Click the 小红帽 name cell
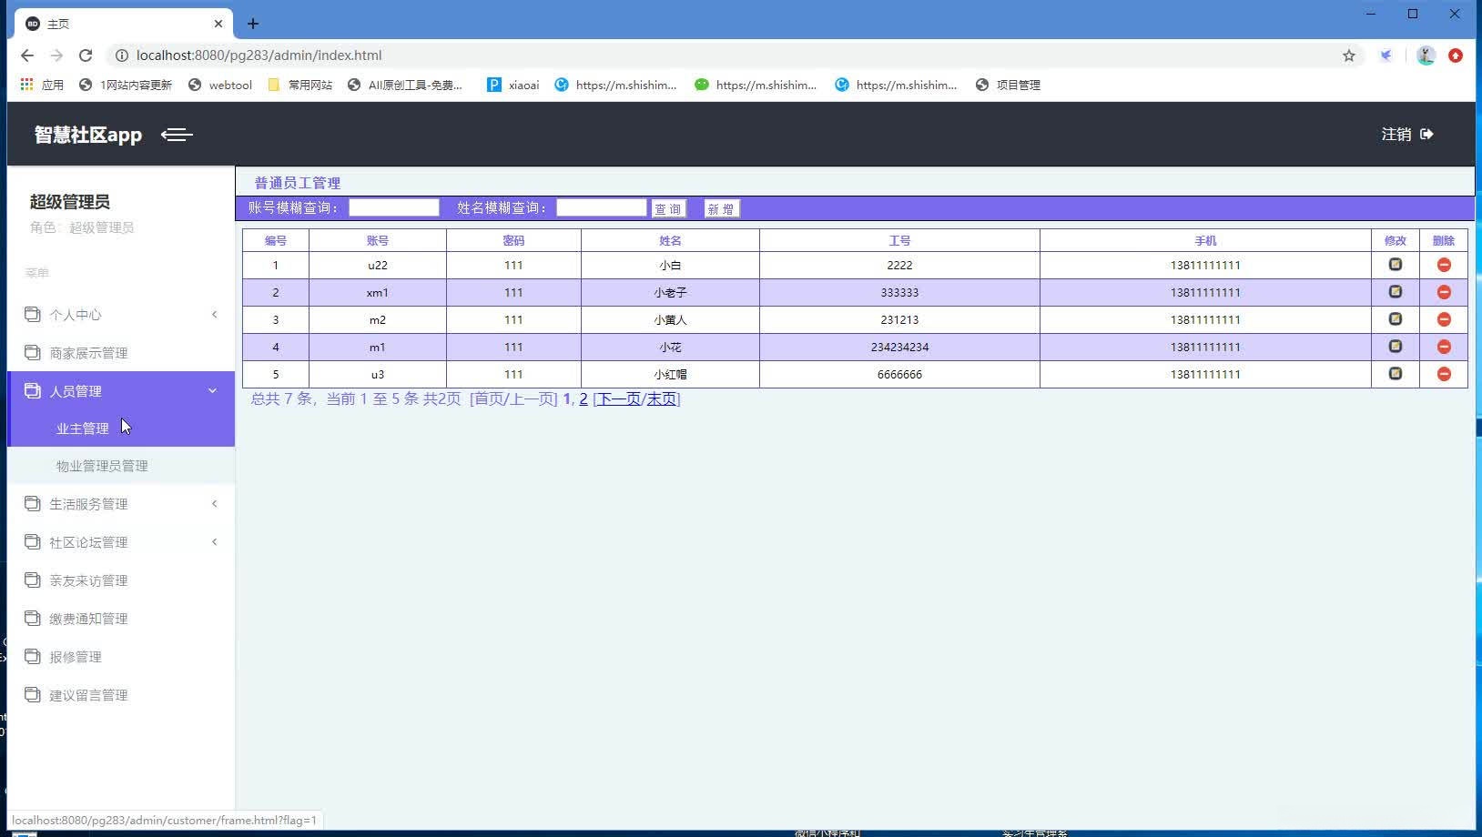This screenshot has width=1482, height=837. [670, 374]
